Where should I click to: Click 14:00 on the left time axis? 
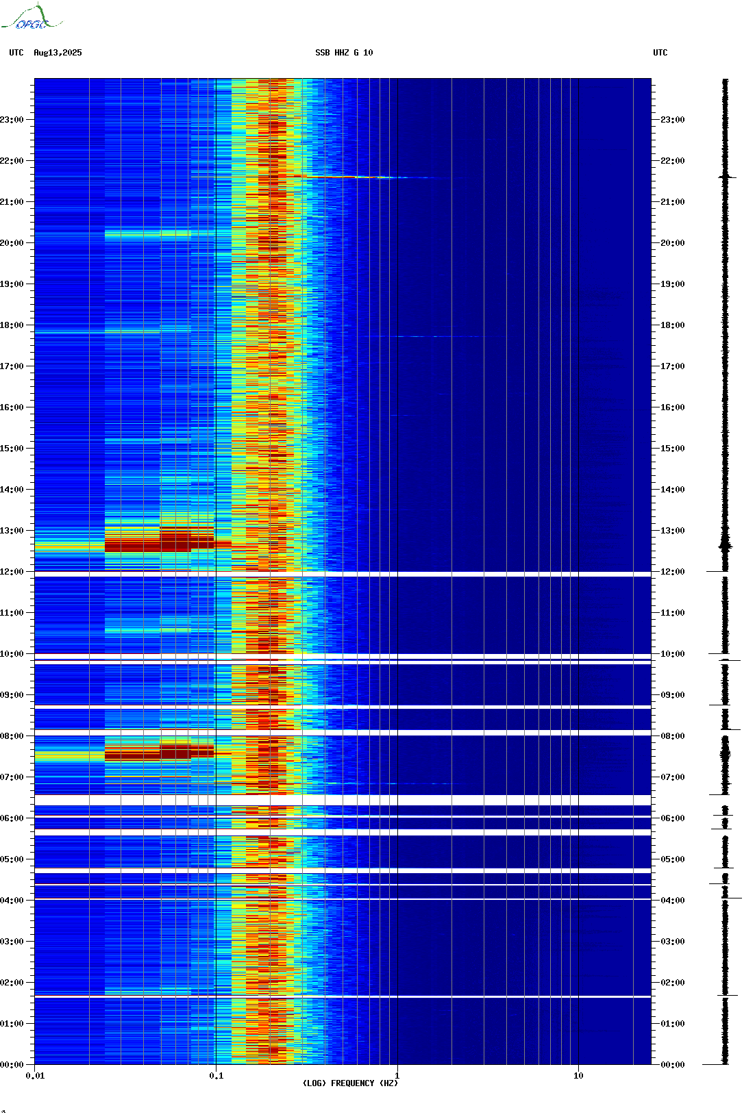pyautogui.click(x=12, y=490)
